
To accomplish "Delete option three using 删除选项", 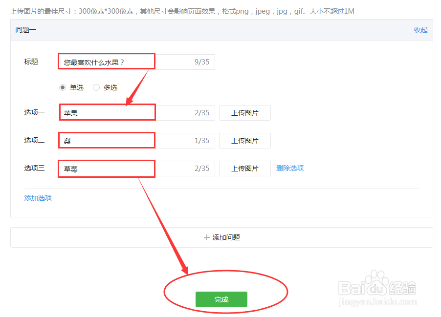I will coord(289,167).
